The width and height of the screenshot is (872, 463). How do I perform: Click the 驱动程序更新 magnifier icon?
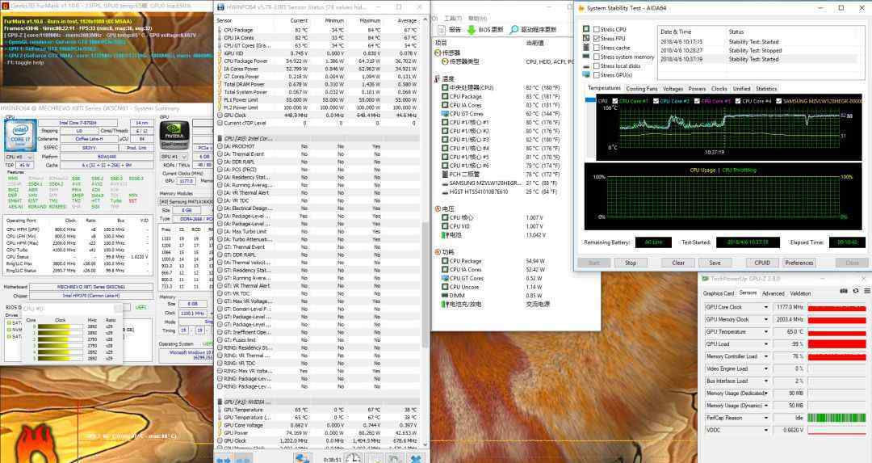pyautogui.click(x=514, y=30)
